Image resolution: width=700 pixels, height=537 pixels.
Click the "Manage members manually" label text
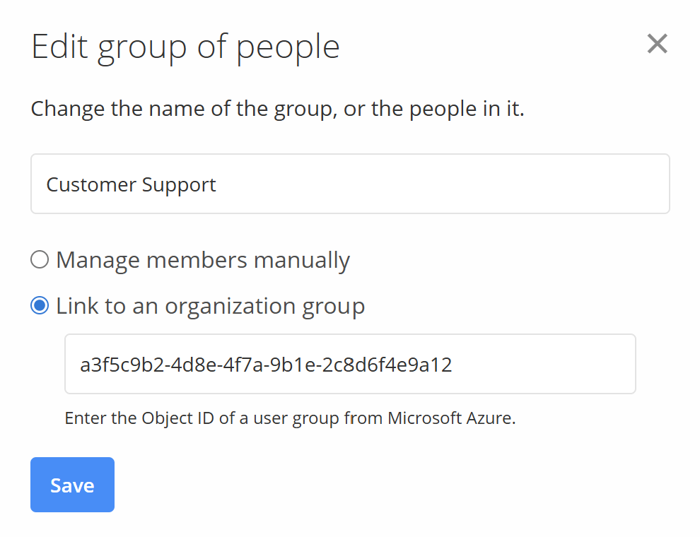click(203, 260)
